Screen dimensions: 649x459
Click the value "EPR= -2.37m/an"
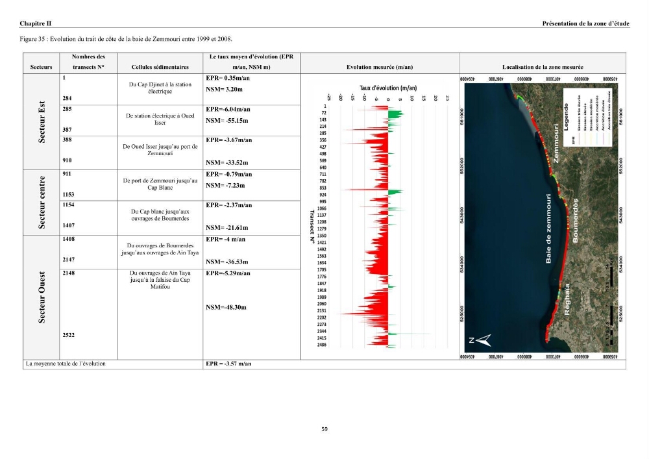(229, 205)
